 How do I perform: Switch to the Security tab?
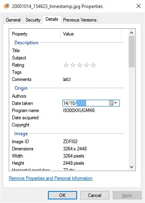click(x=33, y=20)
